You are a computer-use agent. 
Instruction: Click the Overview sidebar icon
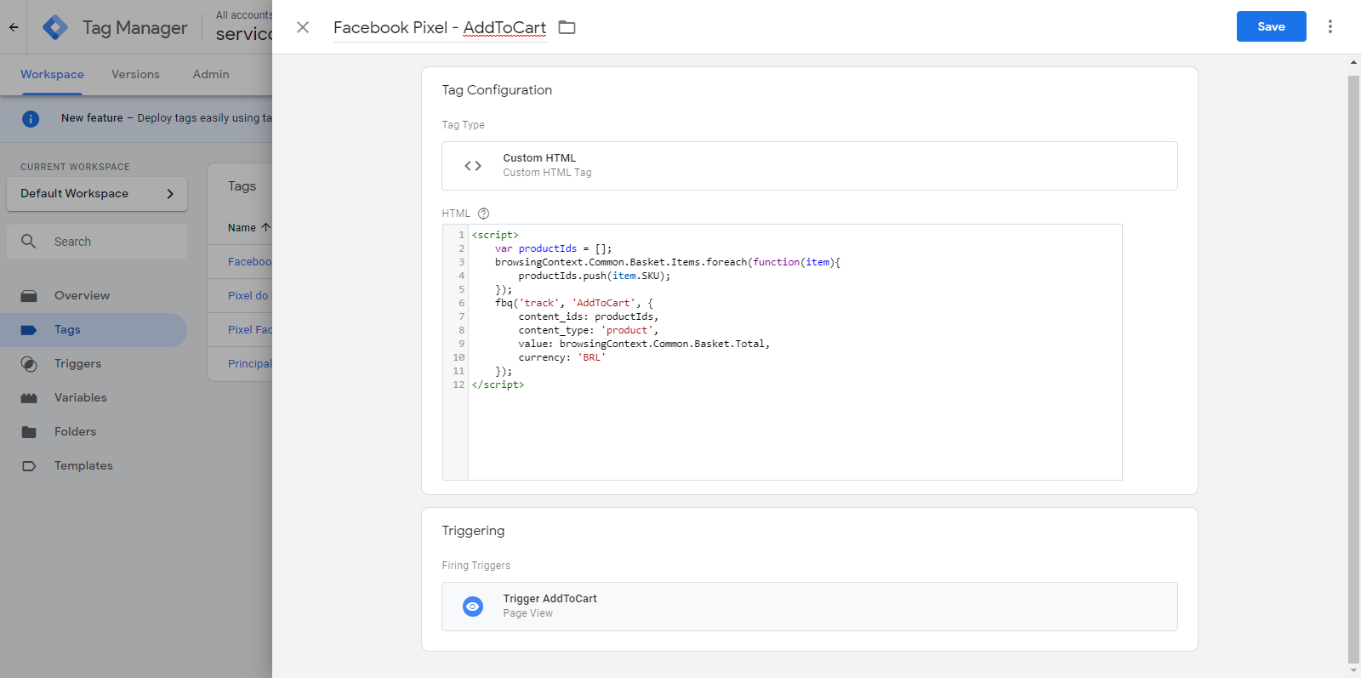coord(29,296)
